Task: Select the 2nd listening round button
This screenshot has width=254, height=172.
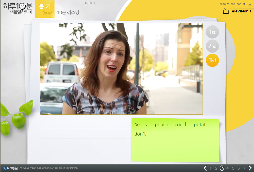Action: 212,46
